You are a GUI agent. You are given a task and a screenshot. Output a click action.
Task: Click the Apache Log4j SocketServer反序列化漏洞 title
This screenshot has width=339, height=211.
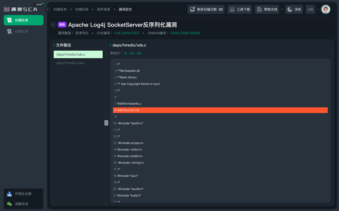(x=123, y=25)
